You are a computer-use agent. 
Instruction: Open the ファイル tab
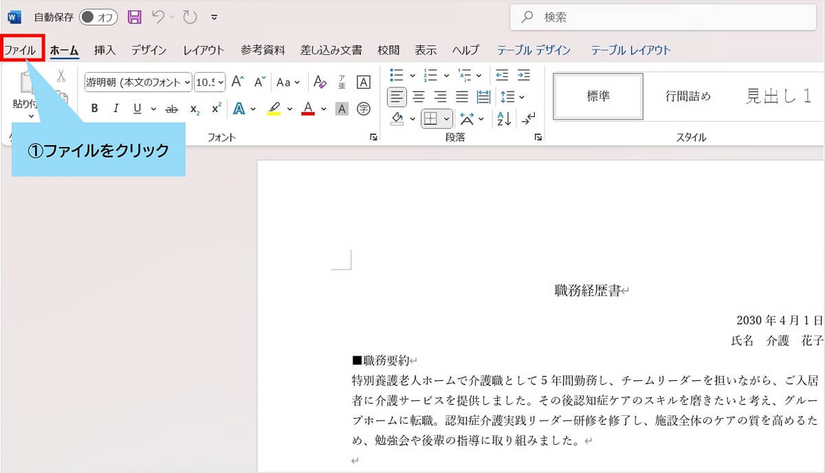pos(20,50)
